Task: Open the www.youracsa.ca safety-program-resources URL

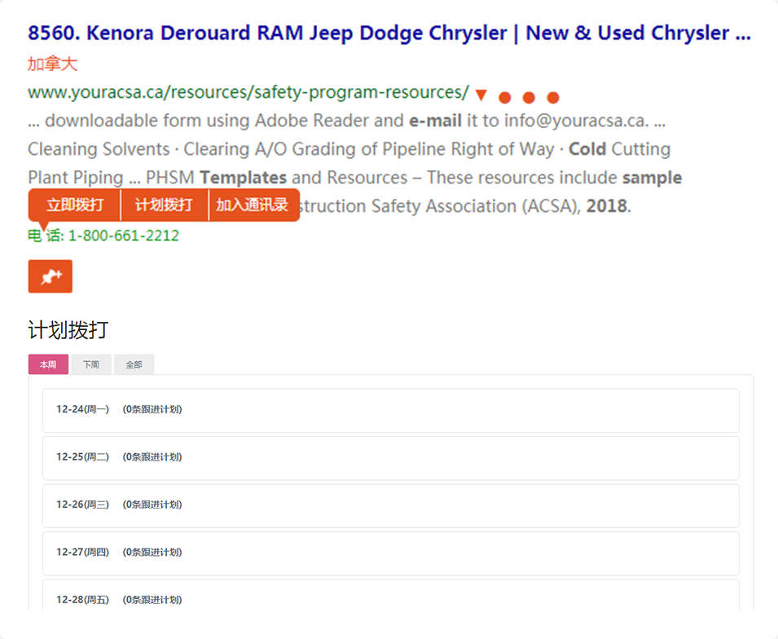Action: 248,92
